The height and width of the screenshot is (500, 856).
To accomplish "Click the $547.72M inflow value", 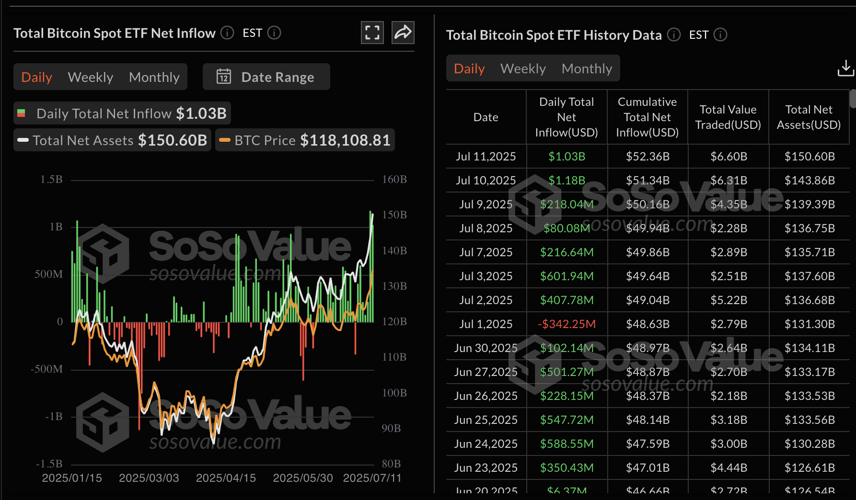I will (x=567, y=420).
